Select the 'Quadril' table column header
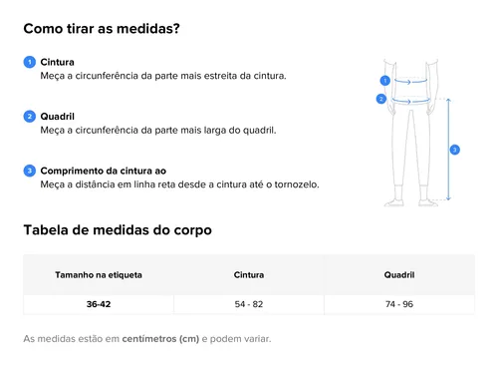Viewport: 498px width, 367px height. tap(399, 275)
